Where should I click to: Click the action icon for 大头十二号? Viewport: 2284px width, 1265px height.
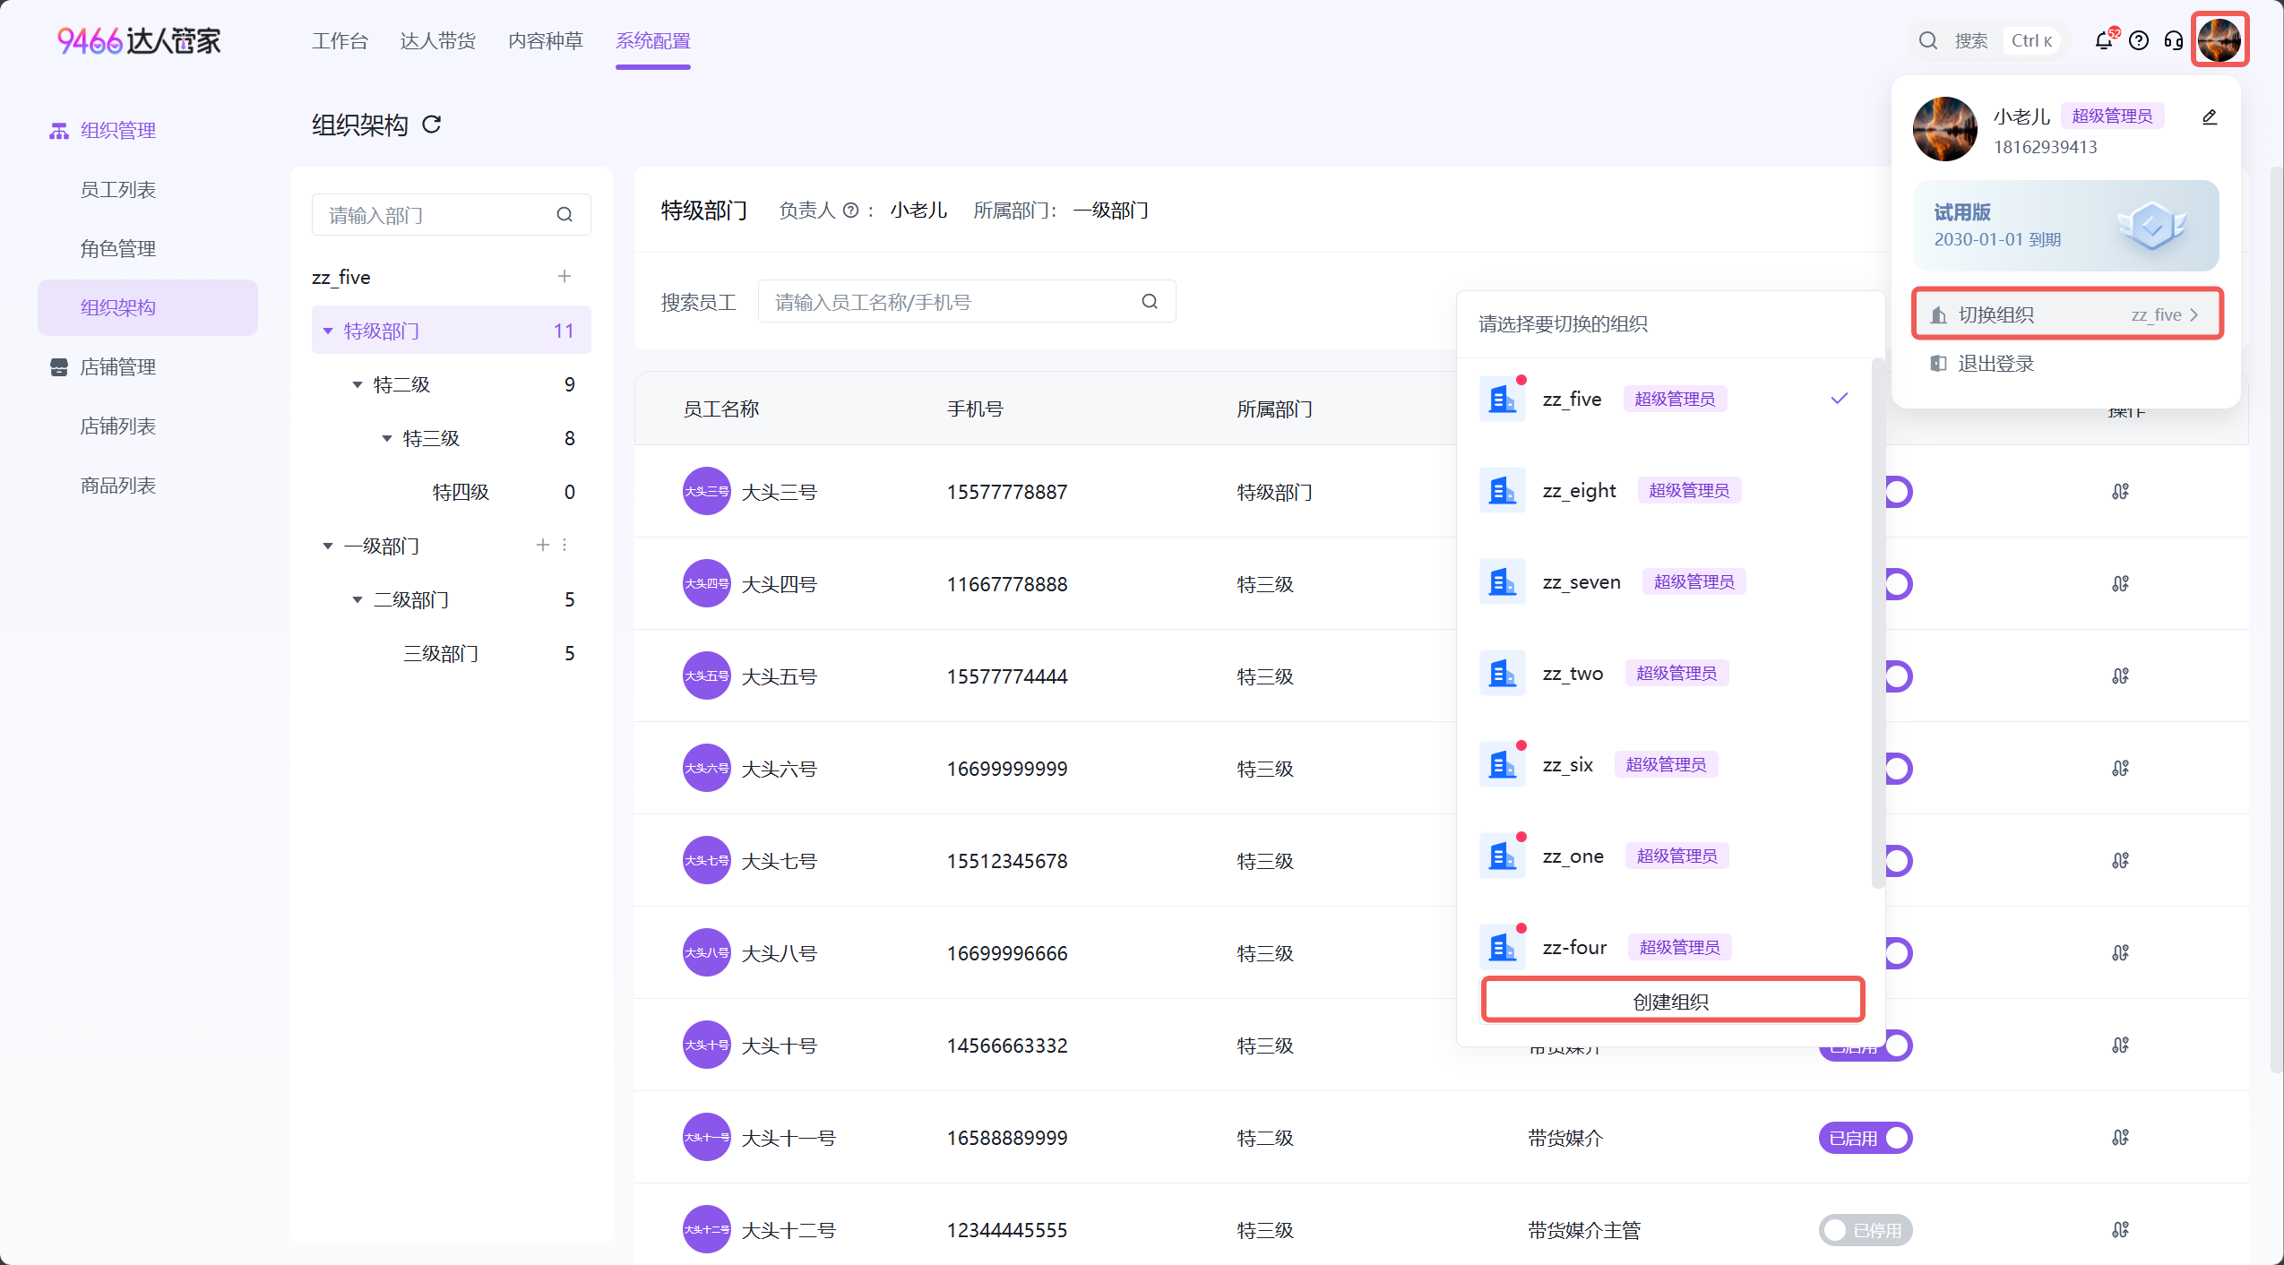coord(2120,1230)
